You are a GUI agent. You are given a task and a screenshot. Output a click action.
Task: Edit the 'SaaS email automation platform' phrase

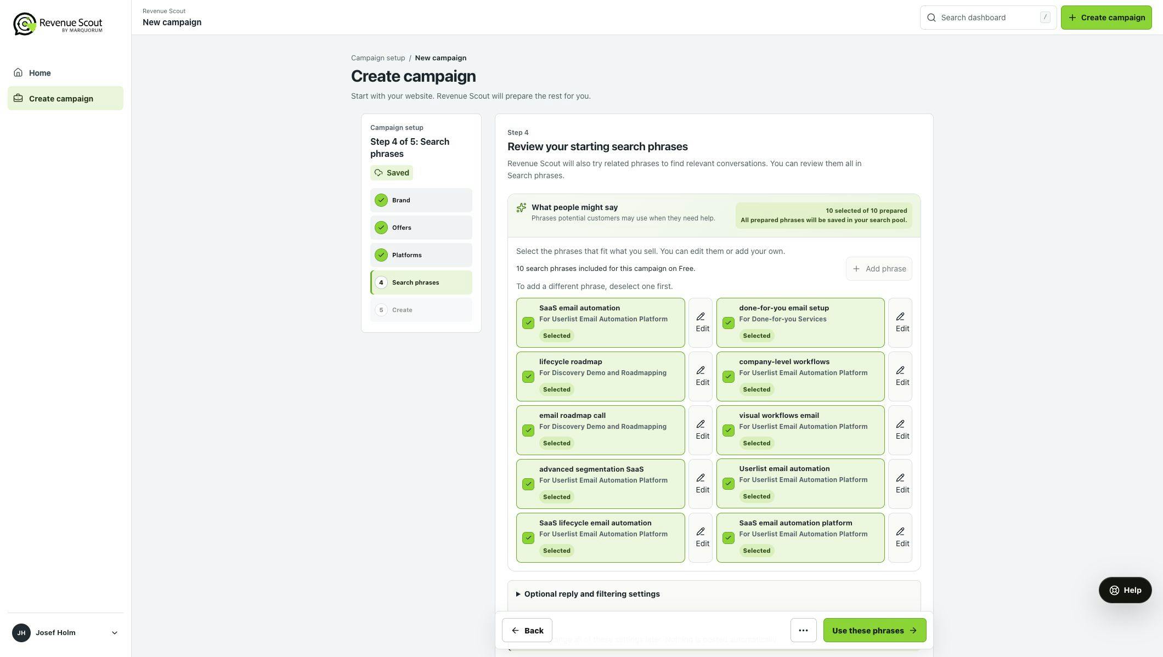click(x=900, y=537)
